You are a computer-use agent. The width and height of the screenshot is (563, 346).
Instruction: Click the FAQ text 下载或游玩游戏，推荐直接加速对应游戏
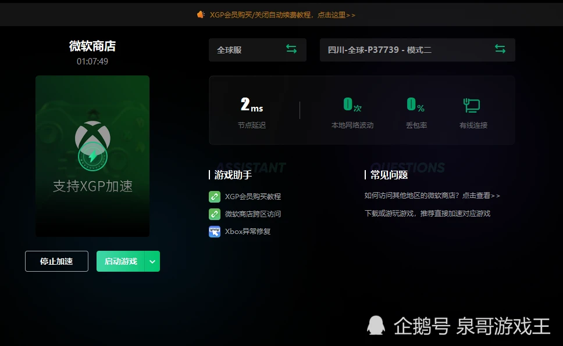pos(427,213)
